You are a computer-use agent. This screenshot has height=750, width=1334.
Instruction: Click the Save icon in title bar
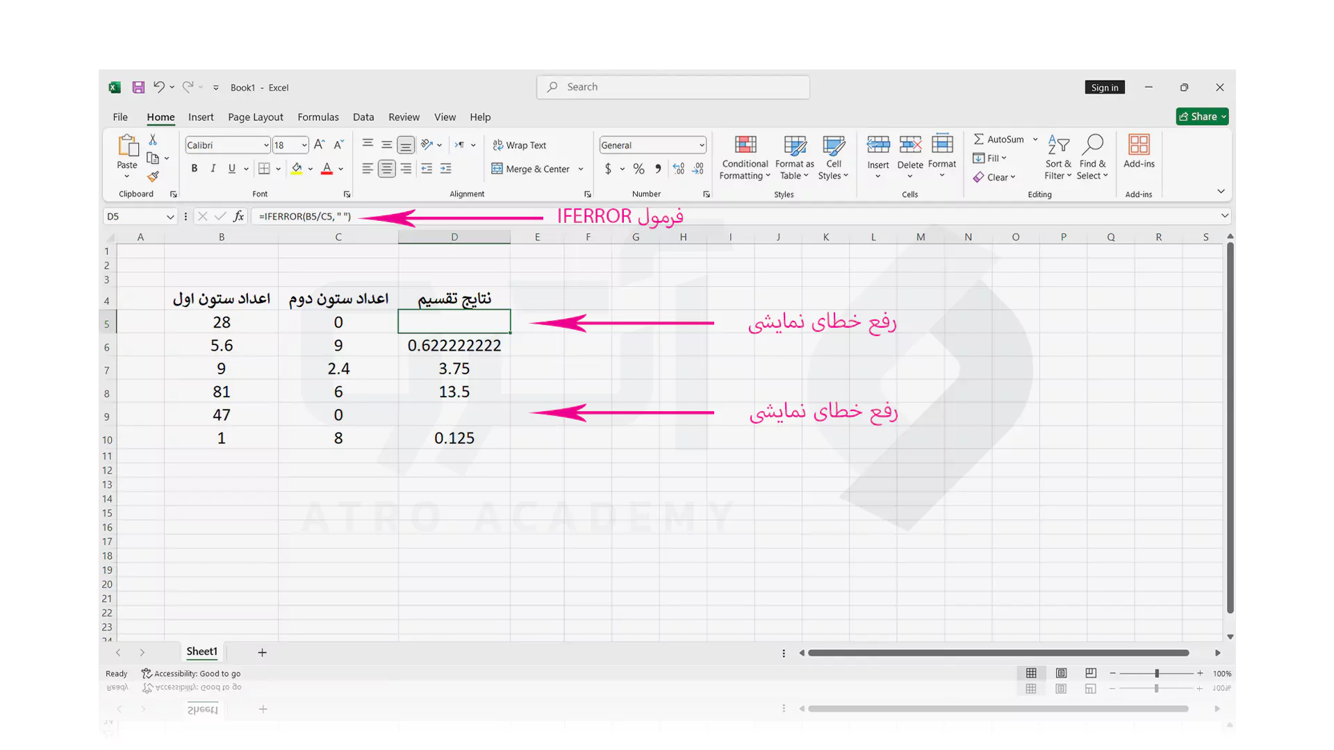pos(138,87)
